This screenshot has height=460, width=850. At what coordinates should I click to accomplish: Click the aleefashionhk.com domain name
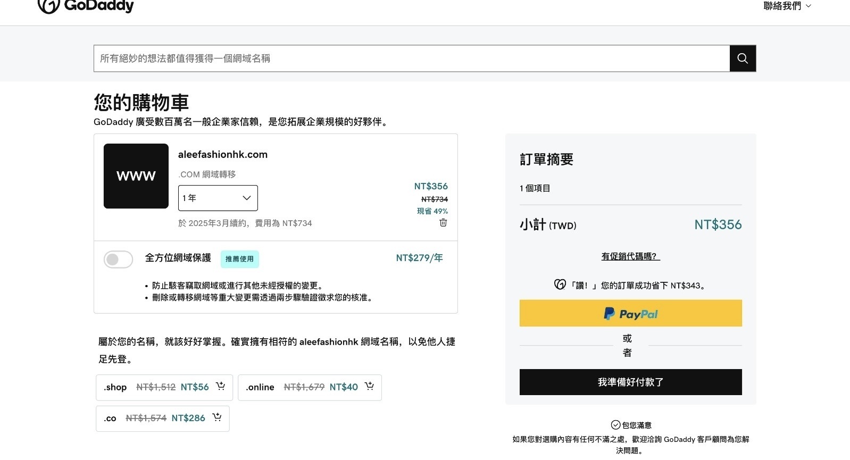(223, 155)
